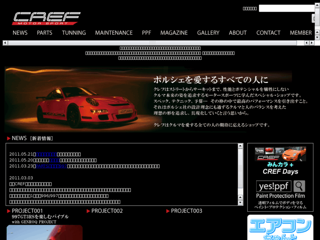Click the news box scroll up arrow
The height and width of the screenshot is (240, 320).
tap(240, 146)
